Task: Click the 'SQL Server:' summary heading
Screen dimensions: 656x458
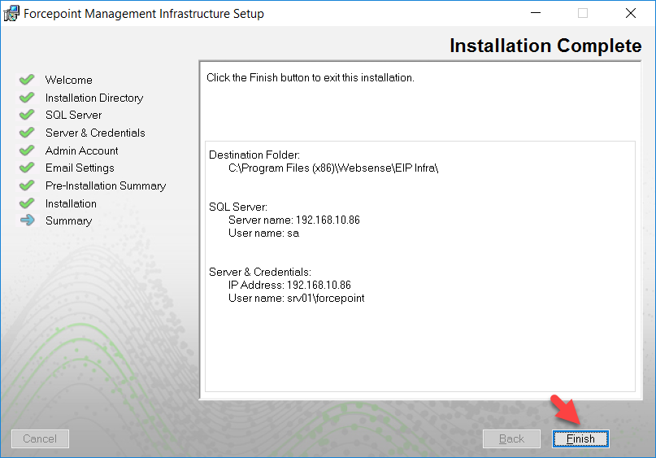Action: point(237,207)
